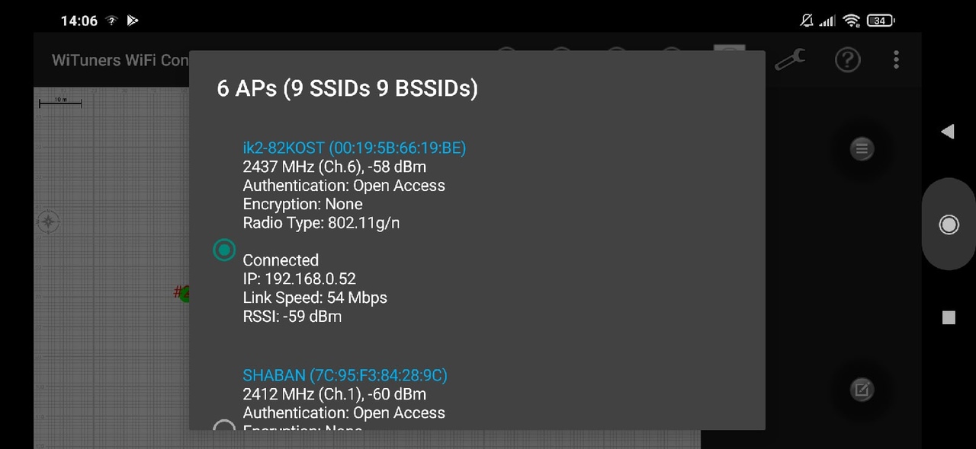Tap the round list menu button

(862, 149)
